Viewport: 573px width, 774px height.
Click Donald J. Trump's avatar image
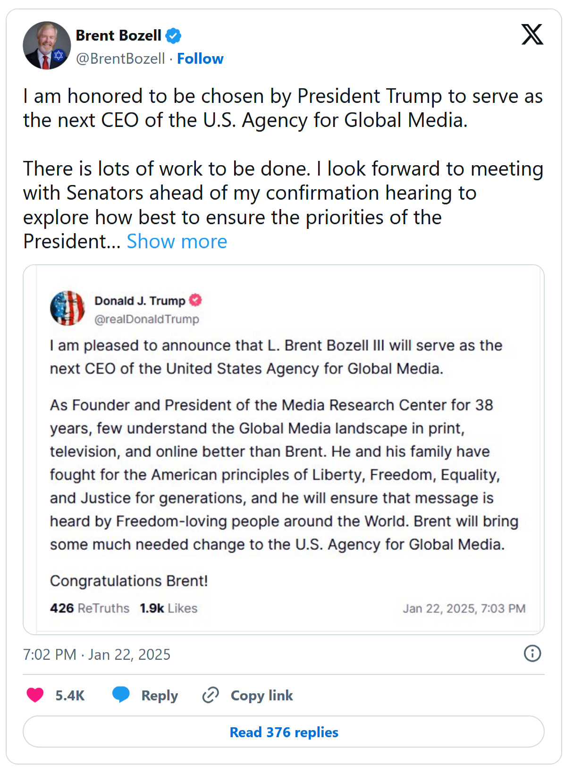(67, 308)
